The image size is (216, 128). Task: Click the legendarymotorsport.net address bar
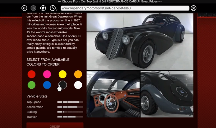point(125,8)
